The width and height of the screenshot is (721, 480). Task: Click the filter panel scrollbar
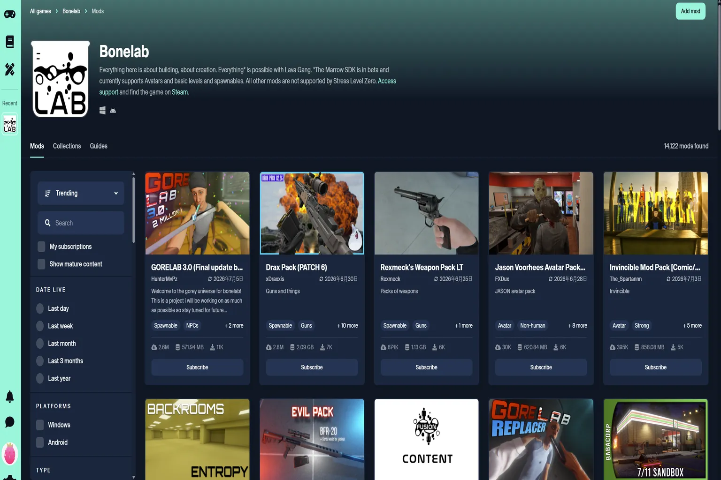pos(134,210)
